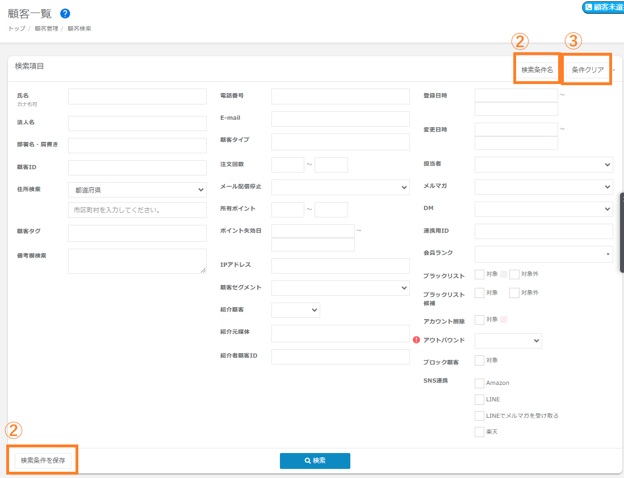
Task: Focus the 顧客タイプ input field
Action: click(340, 142)
